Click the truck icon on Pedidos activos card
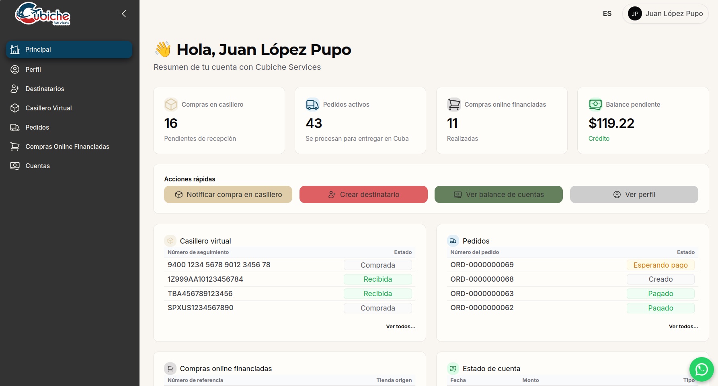 312,104
